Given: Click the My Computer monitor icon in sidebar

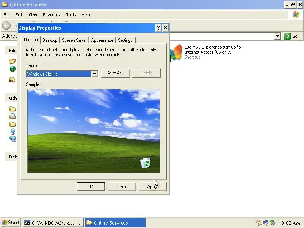Looking at the screenshot, I should 13,131.
